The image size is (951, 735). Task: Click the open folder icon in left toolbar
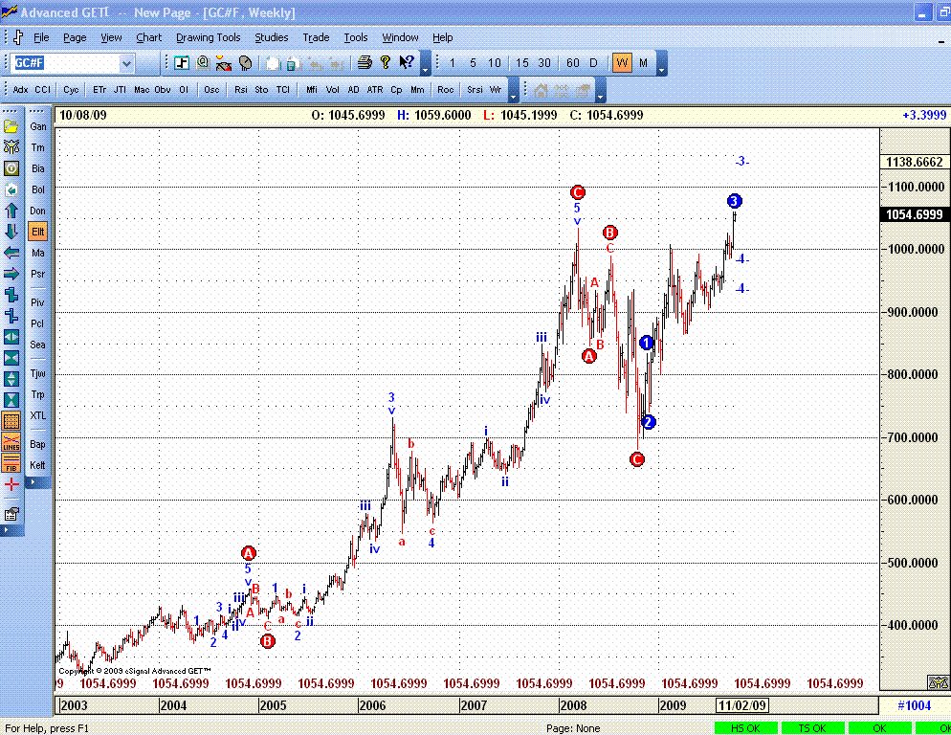click(11, 126)
